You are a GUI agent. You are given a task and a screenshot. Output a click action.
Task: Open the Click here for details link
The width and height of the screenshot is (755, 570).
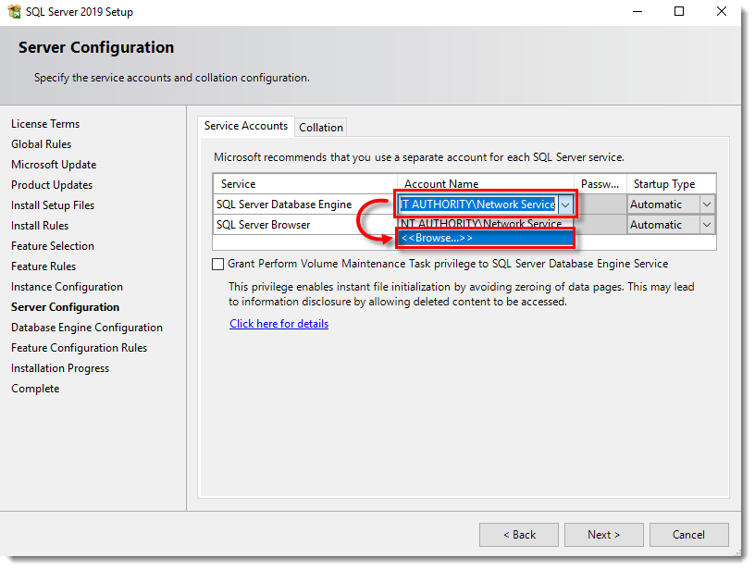pos(278,324)
